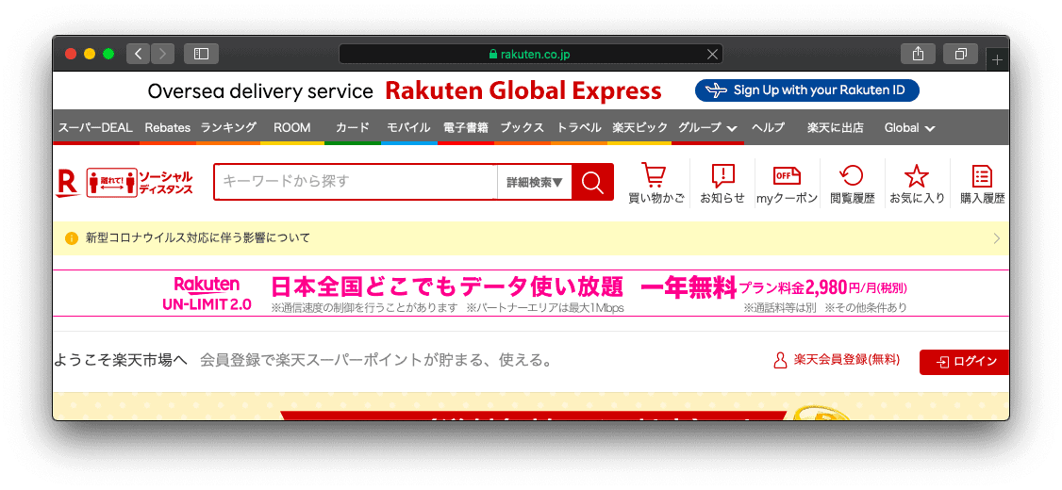Expand the notice with right chevron

[x=996, y=238]
